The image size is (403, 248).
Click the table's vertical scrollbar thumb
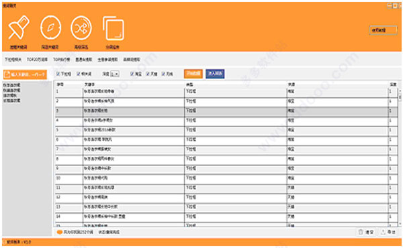(400, 97)
